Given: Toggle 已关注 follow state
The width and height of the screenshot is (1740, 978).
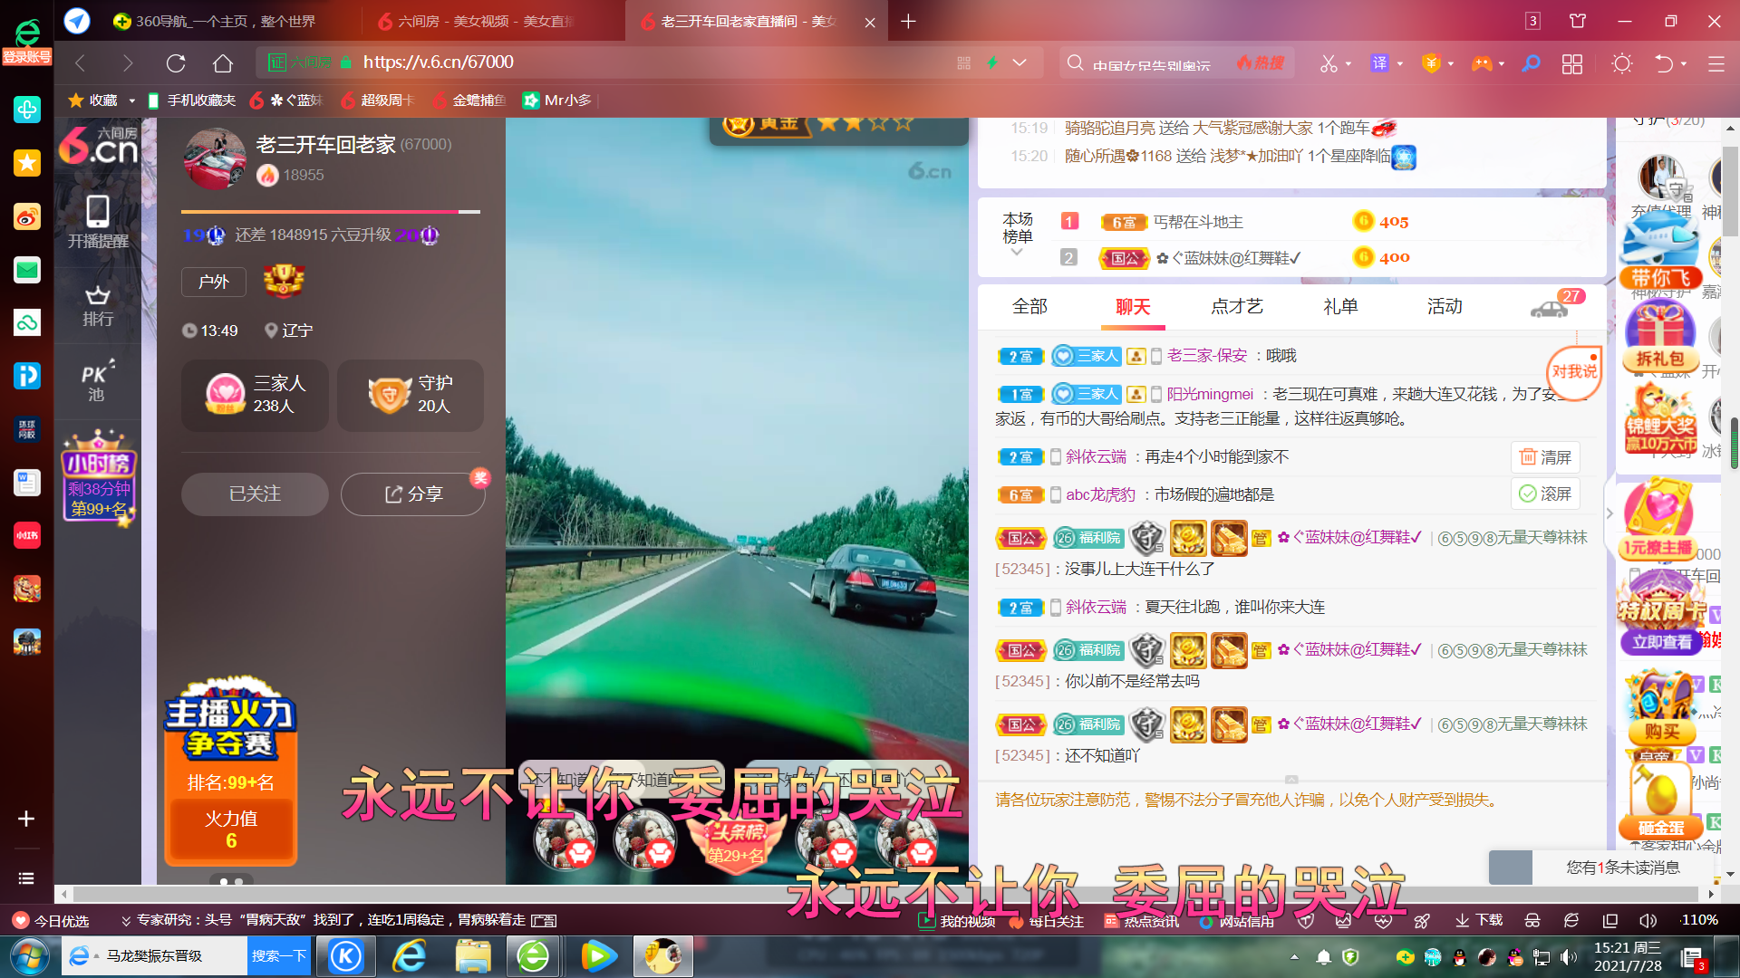Looking at the screenshot, I should pos(255,494).
